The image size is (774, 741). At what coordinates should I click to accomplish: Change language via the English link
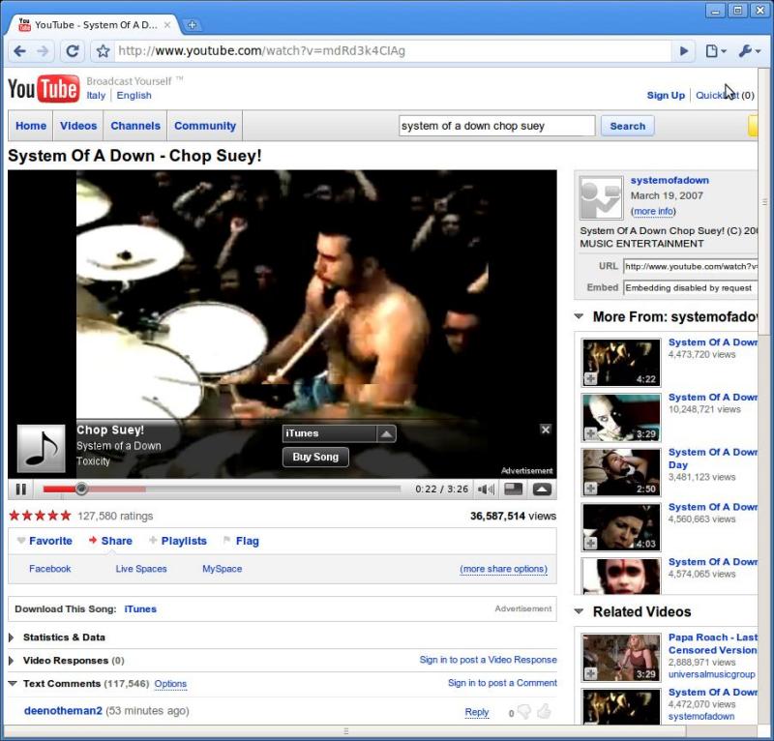tap(134, 95)
